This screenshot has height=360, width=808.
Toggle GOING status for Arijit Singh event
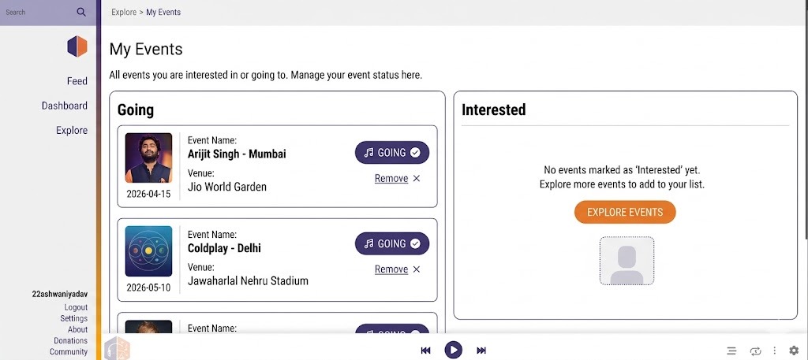[x=392, y=153]
